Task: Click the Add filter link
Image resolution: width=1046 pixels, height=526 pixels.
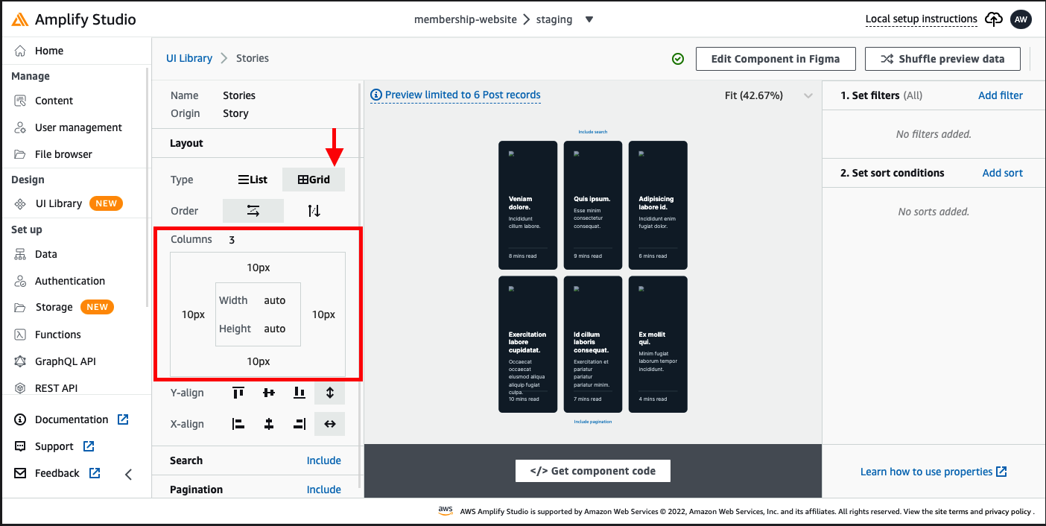Action: click(x=1000, y=95)
